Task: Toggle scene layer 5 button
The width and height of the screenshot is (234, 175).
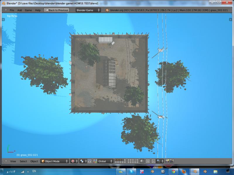Action: click(x=125, y=160)
